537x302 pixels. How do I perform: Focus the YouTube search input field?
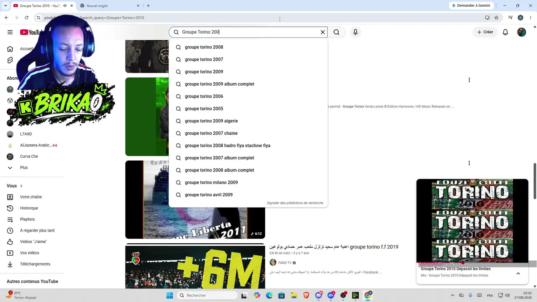[x=249, y=32]
